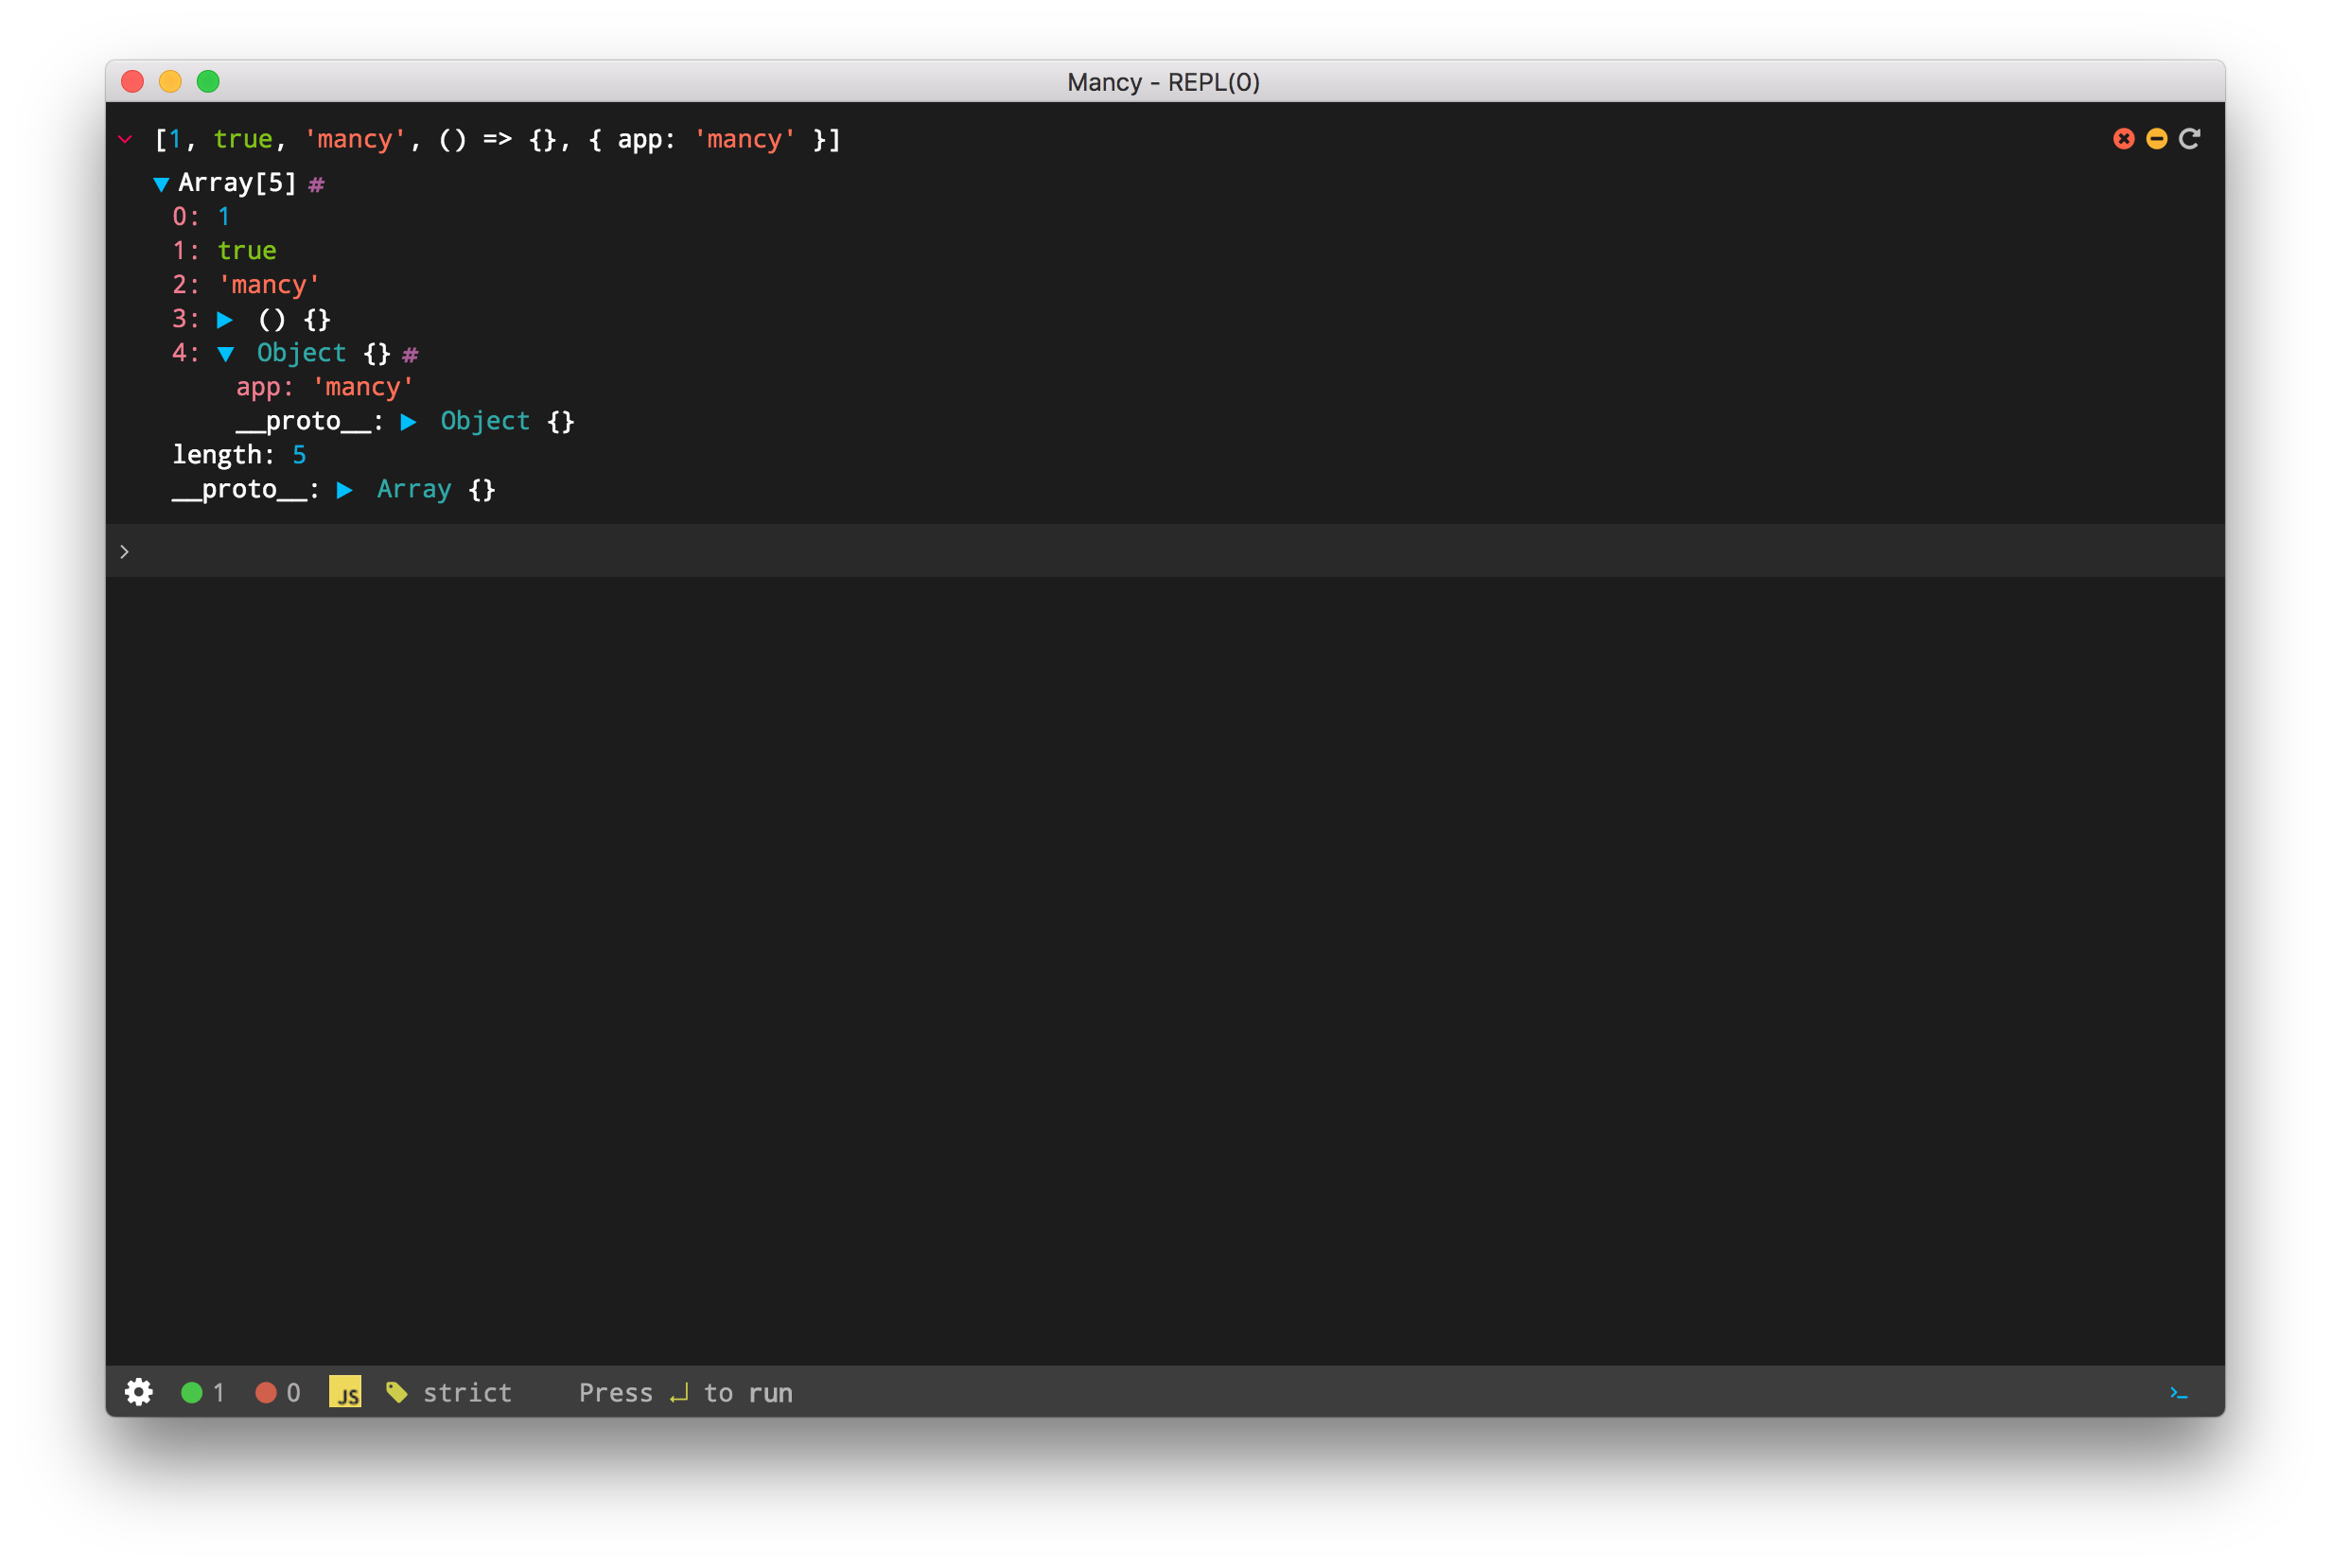This screenshot has height=1568, width=2331.
Task: Click the hash icon next to Object {}
Action: [x=411, y=355]
